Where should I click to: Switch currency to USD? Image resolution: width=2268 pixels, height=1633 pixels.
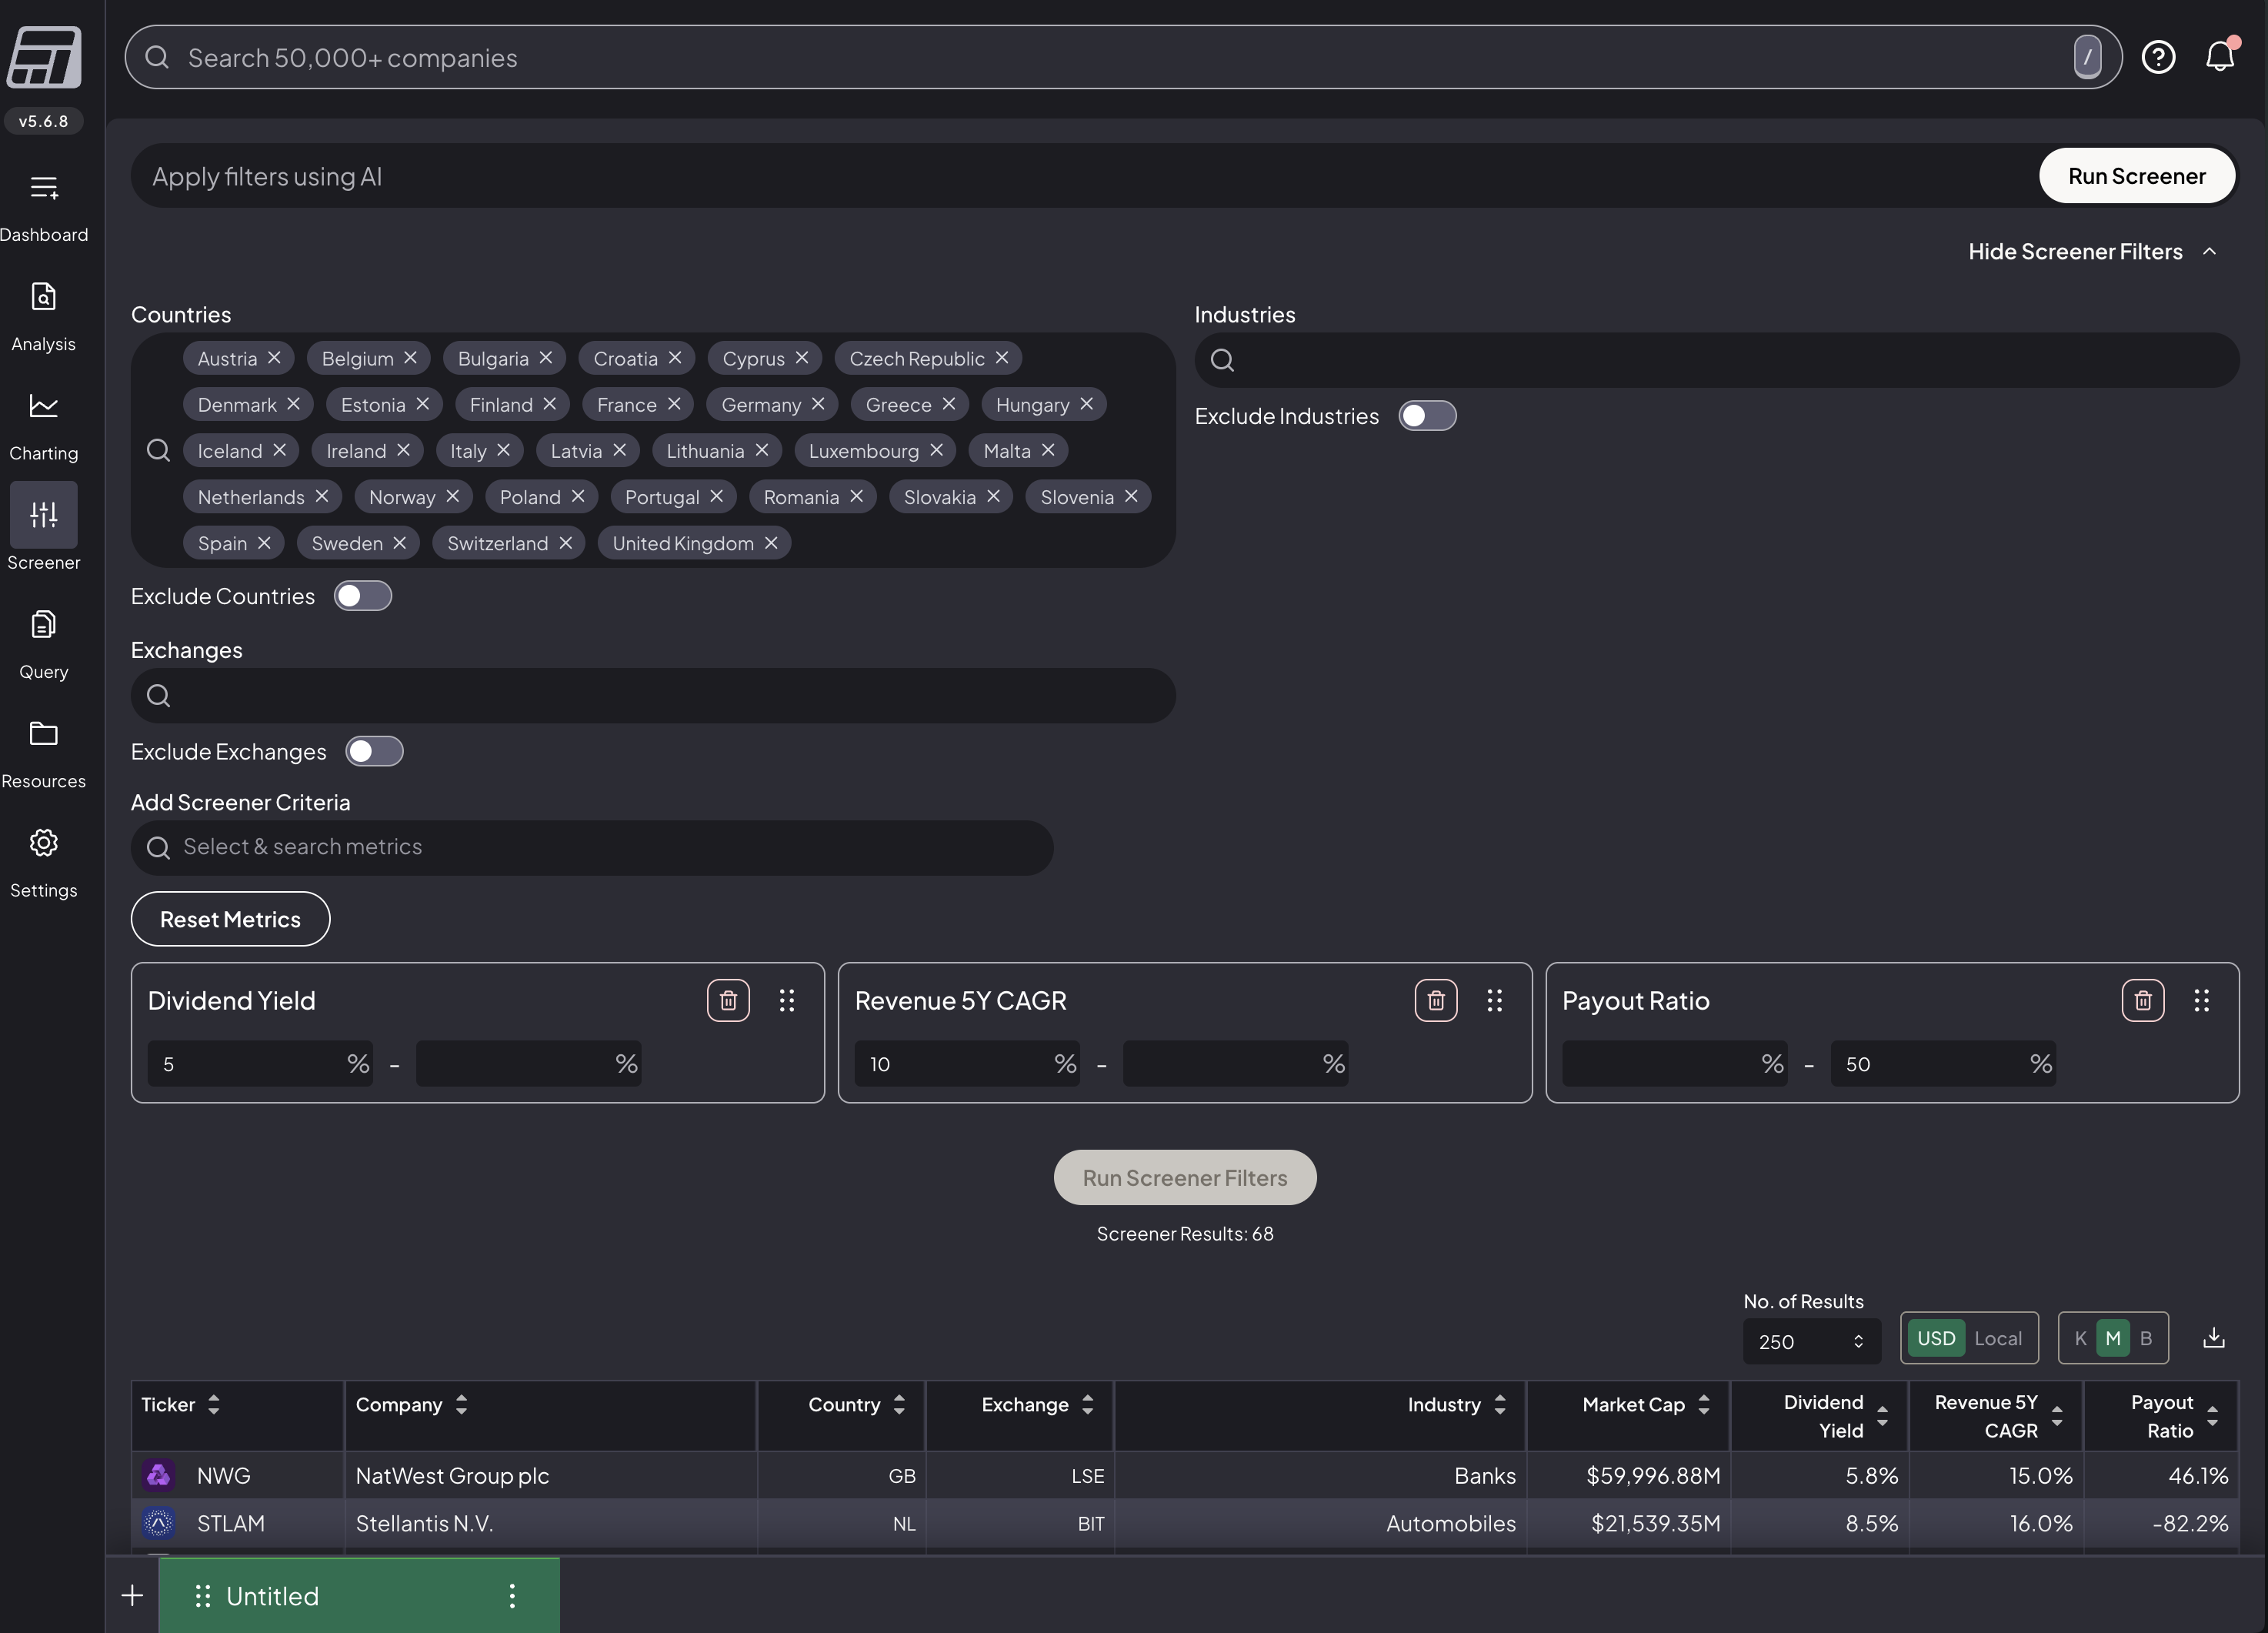[x=1935, y=1338]
